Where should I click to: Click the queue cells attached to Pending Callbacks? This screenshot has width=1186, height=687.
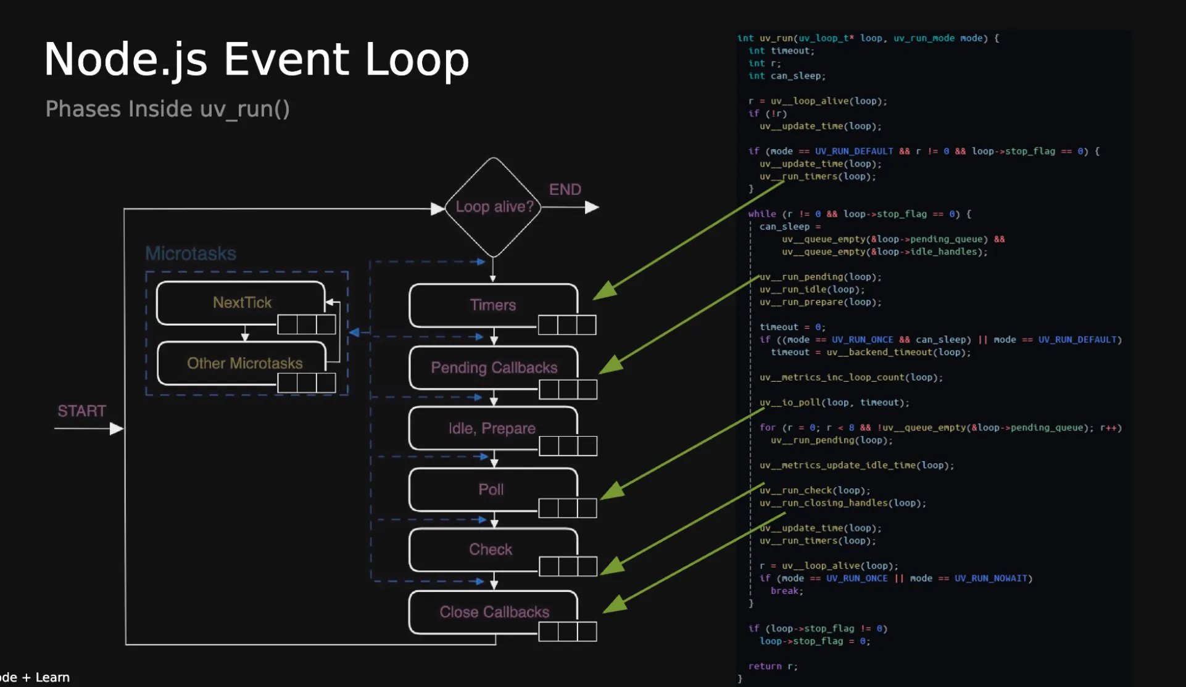click(568, 390)
